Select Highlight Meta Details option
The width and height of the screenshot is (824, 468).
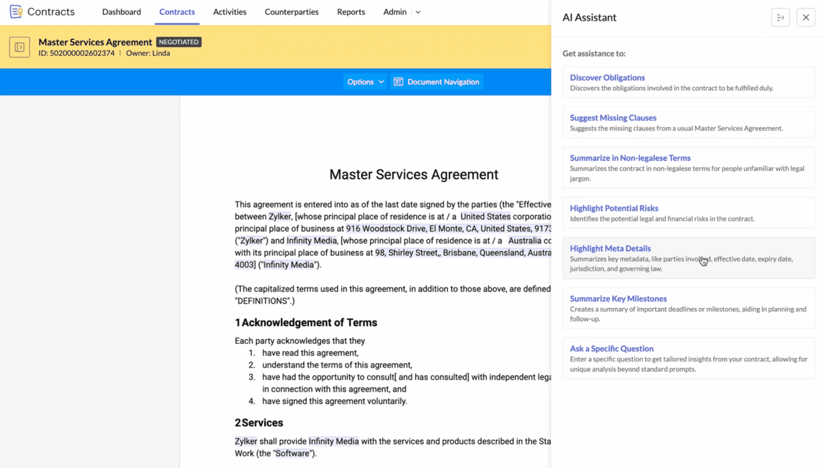688,258
